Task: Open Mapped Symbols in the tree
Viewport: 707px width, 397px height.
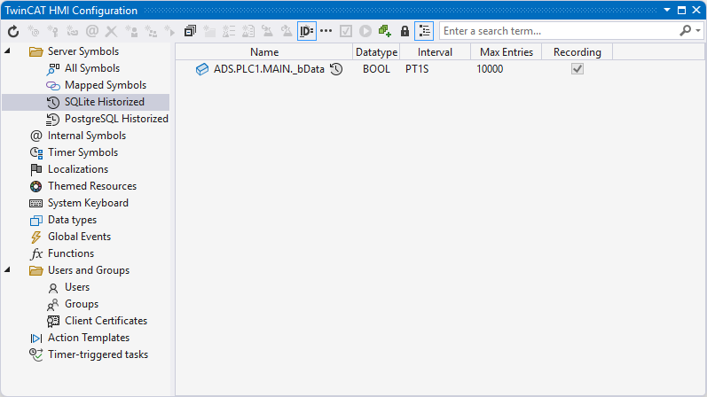Action: coord(105,85)
